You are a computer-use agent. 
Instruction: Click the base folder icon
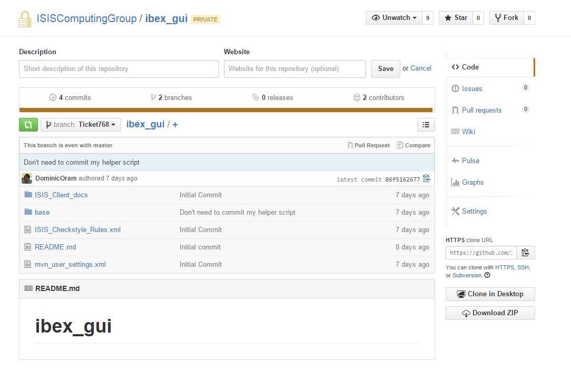pyautogui.click(x=28, y=212)
